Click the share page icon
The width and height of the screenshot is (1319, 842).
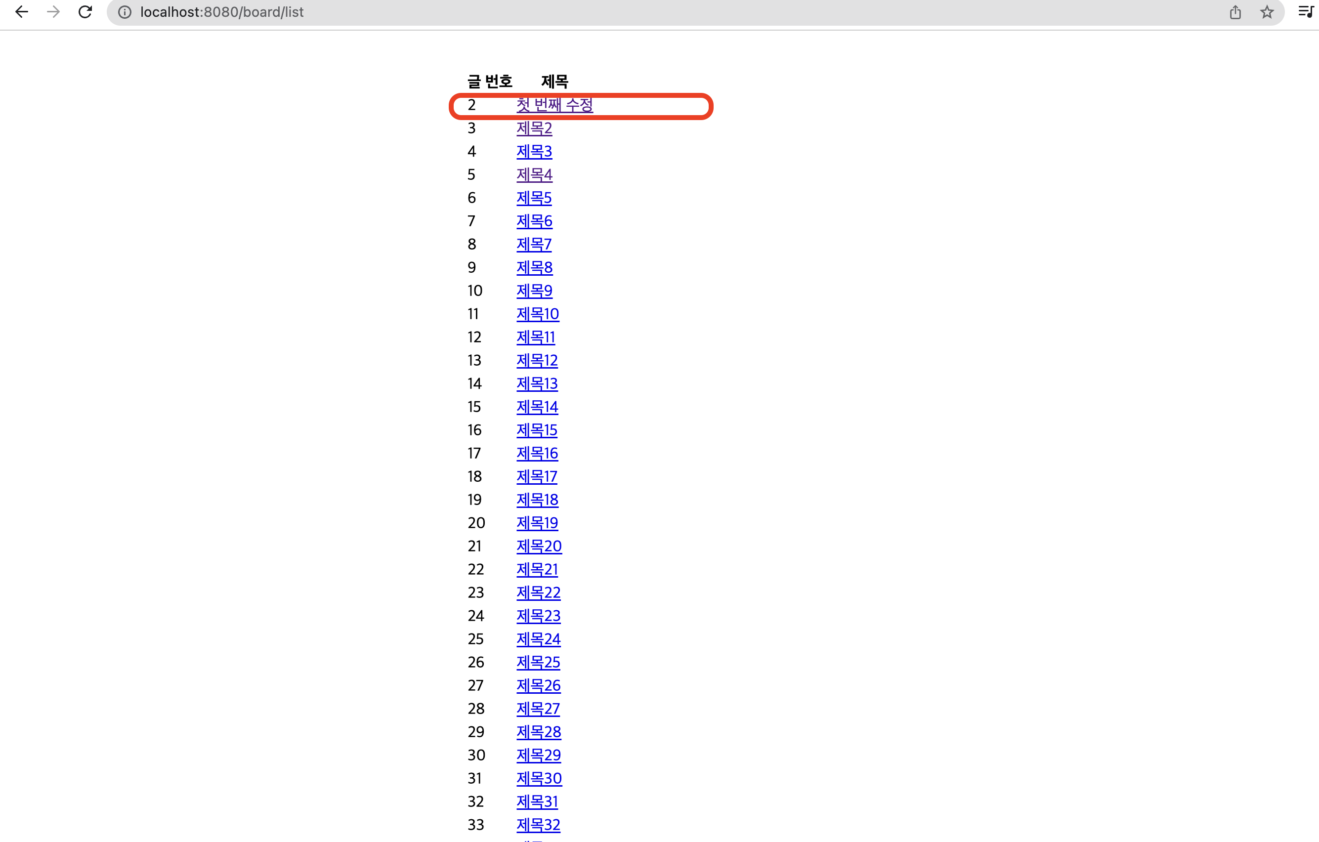pos(1235,12)
